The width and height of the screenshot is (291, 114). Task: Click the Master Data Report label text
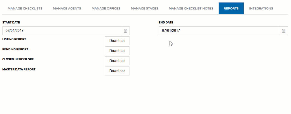(x=19, y=69)
